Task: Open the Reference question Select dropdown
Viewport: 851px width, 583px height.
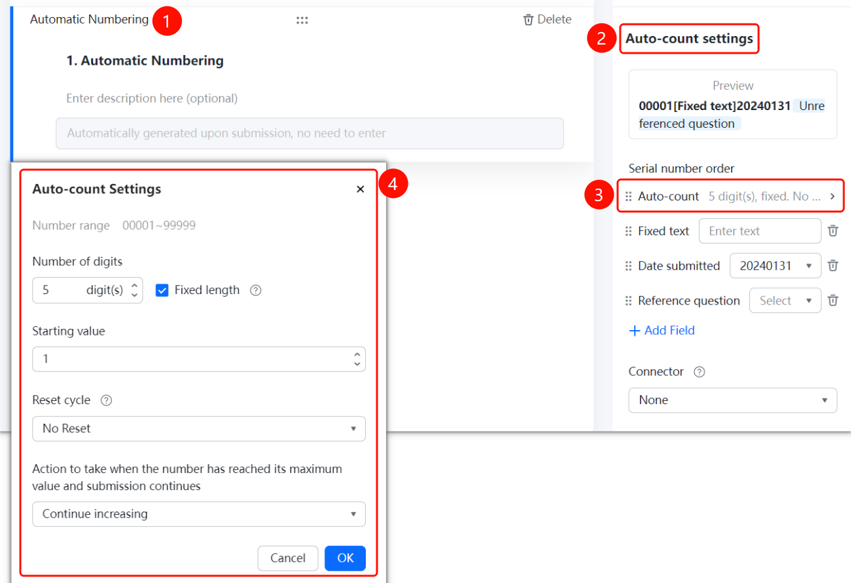Action: coord(785,301)
